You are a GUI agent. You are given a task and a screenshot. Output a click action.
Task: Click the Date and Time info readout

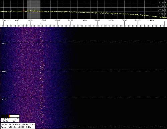click(x=18, y=124)
